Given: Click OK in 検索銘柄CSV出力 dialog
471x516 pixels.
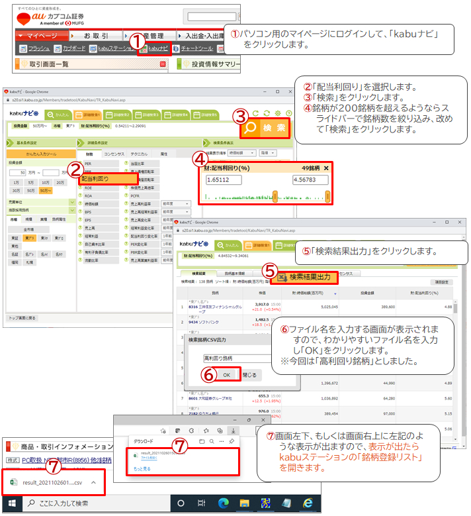Looking at the screenshot, I should coord(226,375).
